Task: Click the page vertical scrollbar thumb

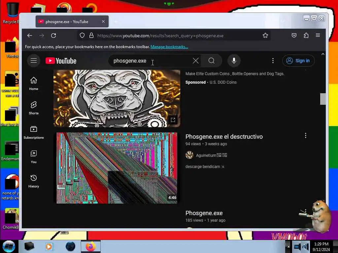Action: pos(323,99)
